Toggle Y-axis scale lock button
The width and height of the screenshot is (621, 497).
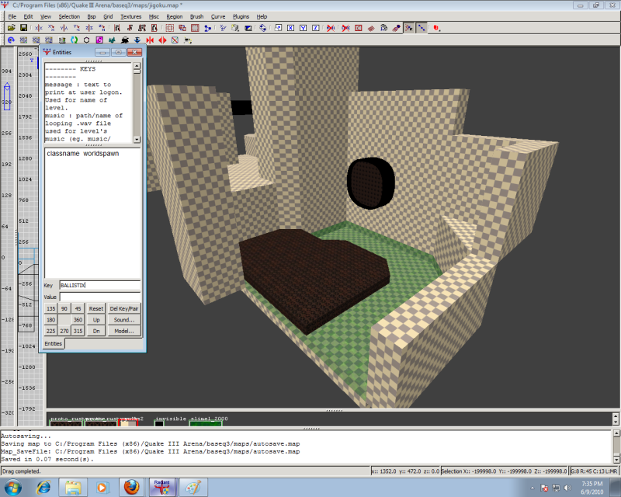click(303, 28)
